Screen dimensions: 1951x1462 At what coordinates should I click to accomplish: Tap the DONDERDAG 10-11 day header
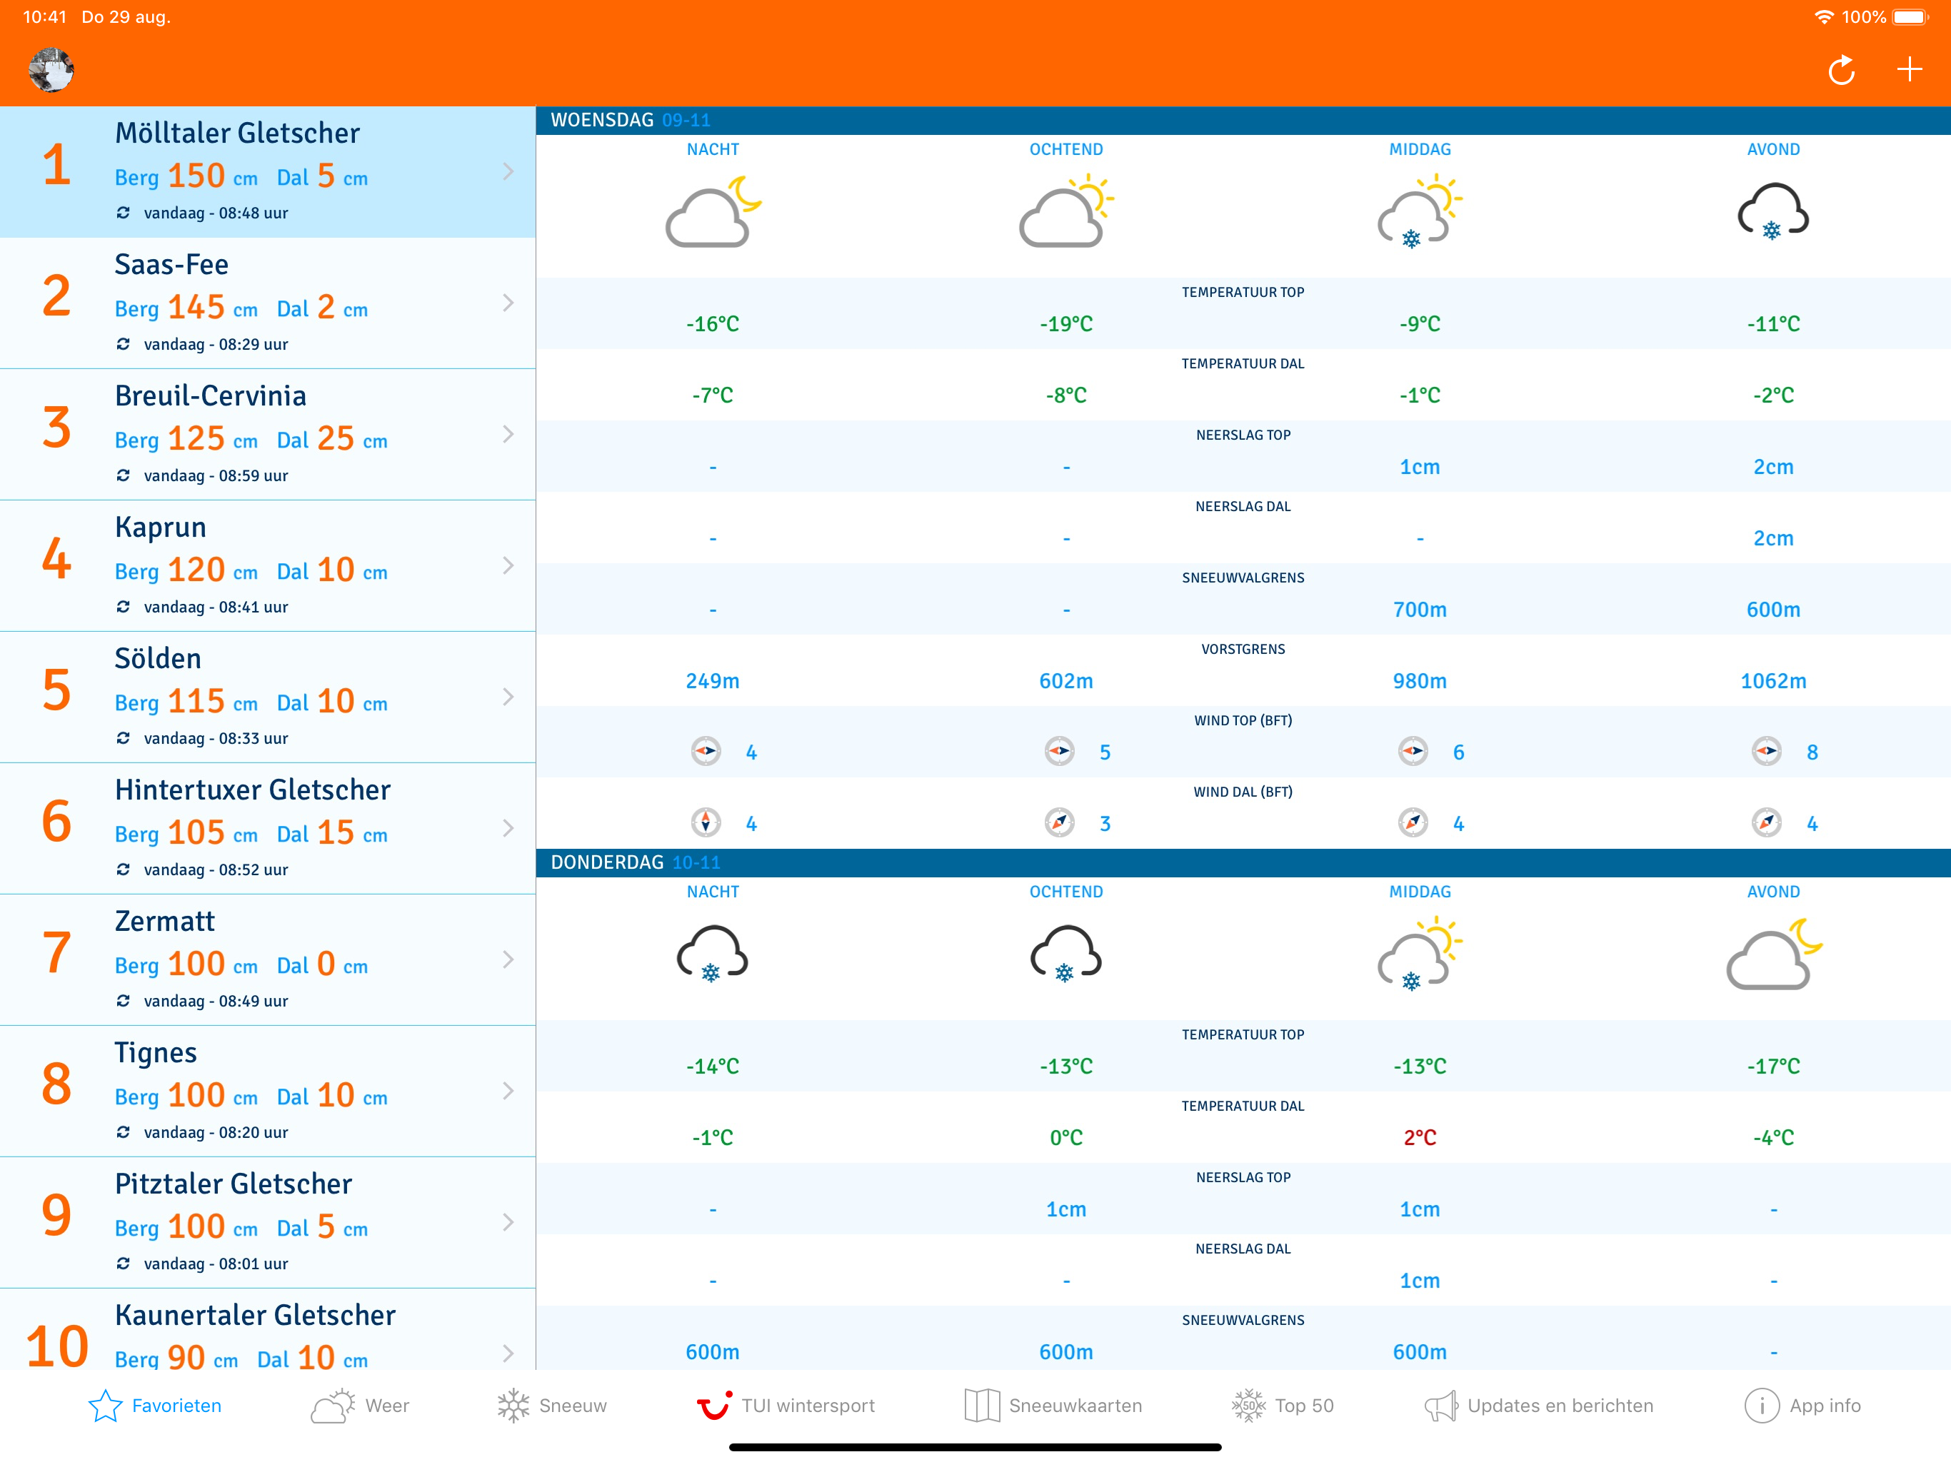tap(635, 862)
